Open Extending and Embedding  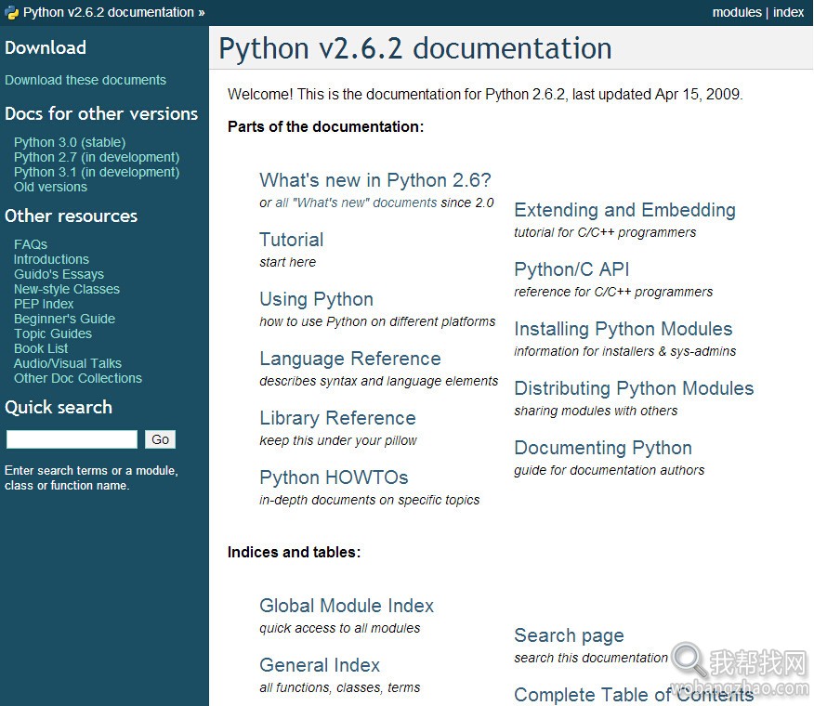pyautogui.click(x=624, y=210)
